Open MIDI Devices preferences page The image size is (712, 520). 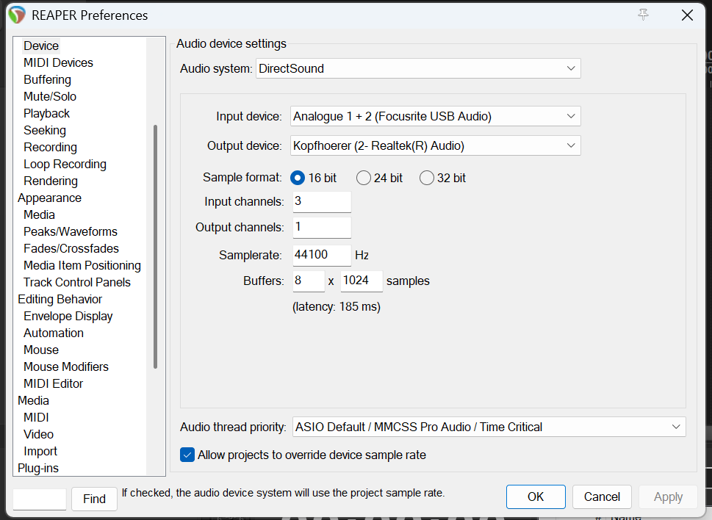click(x=58, y=62)
